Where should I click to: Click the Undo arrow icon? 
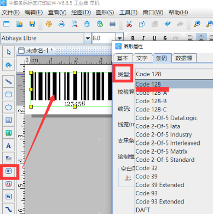(168, 24)
